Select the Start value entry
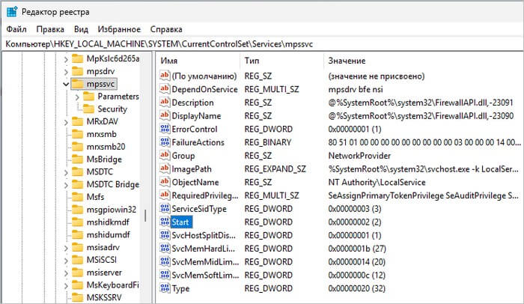 tap(182, 222)
